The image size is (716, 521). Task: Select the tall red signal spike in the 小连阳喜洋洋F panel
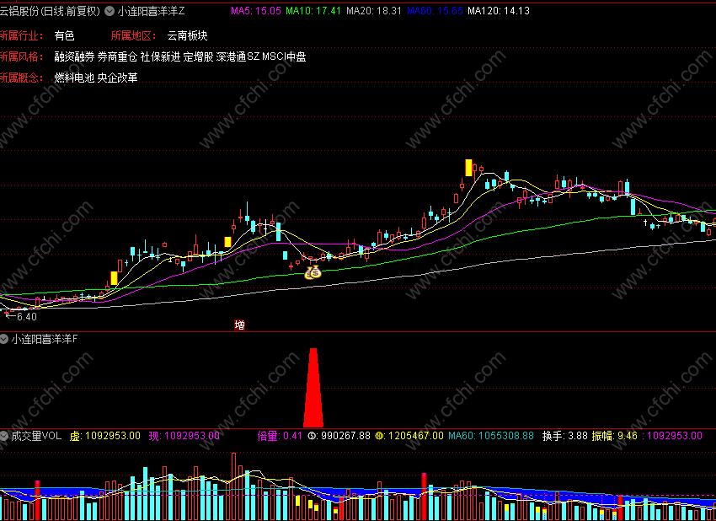[x=313, y=388]
